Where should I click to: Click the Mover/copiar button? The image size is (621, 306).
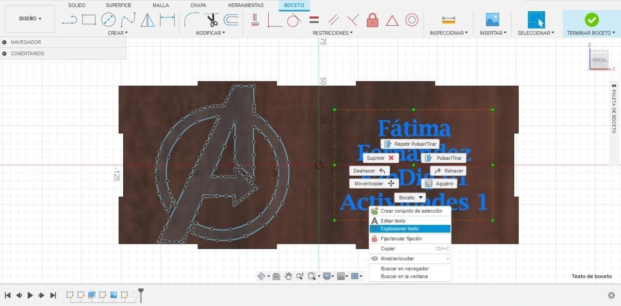pyautogui.click(x=374, y=184)
